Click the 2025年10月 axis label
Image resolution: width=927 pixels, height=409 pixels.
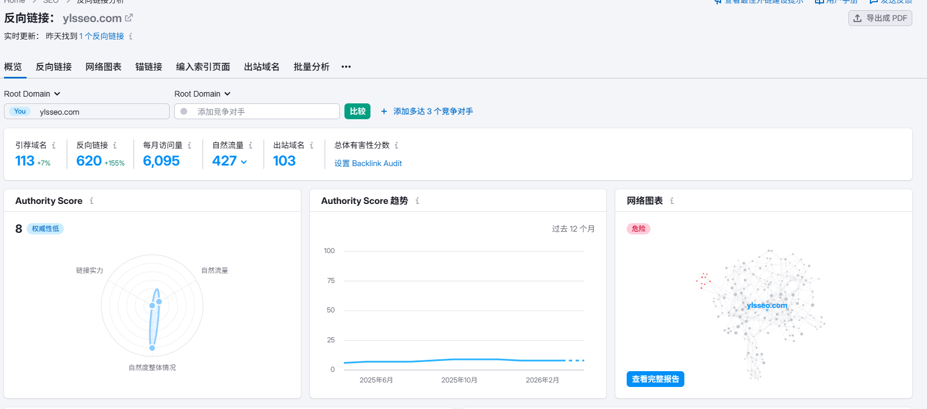[459, 380]
